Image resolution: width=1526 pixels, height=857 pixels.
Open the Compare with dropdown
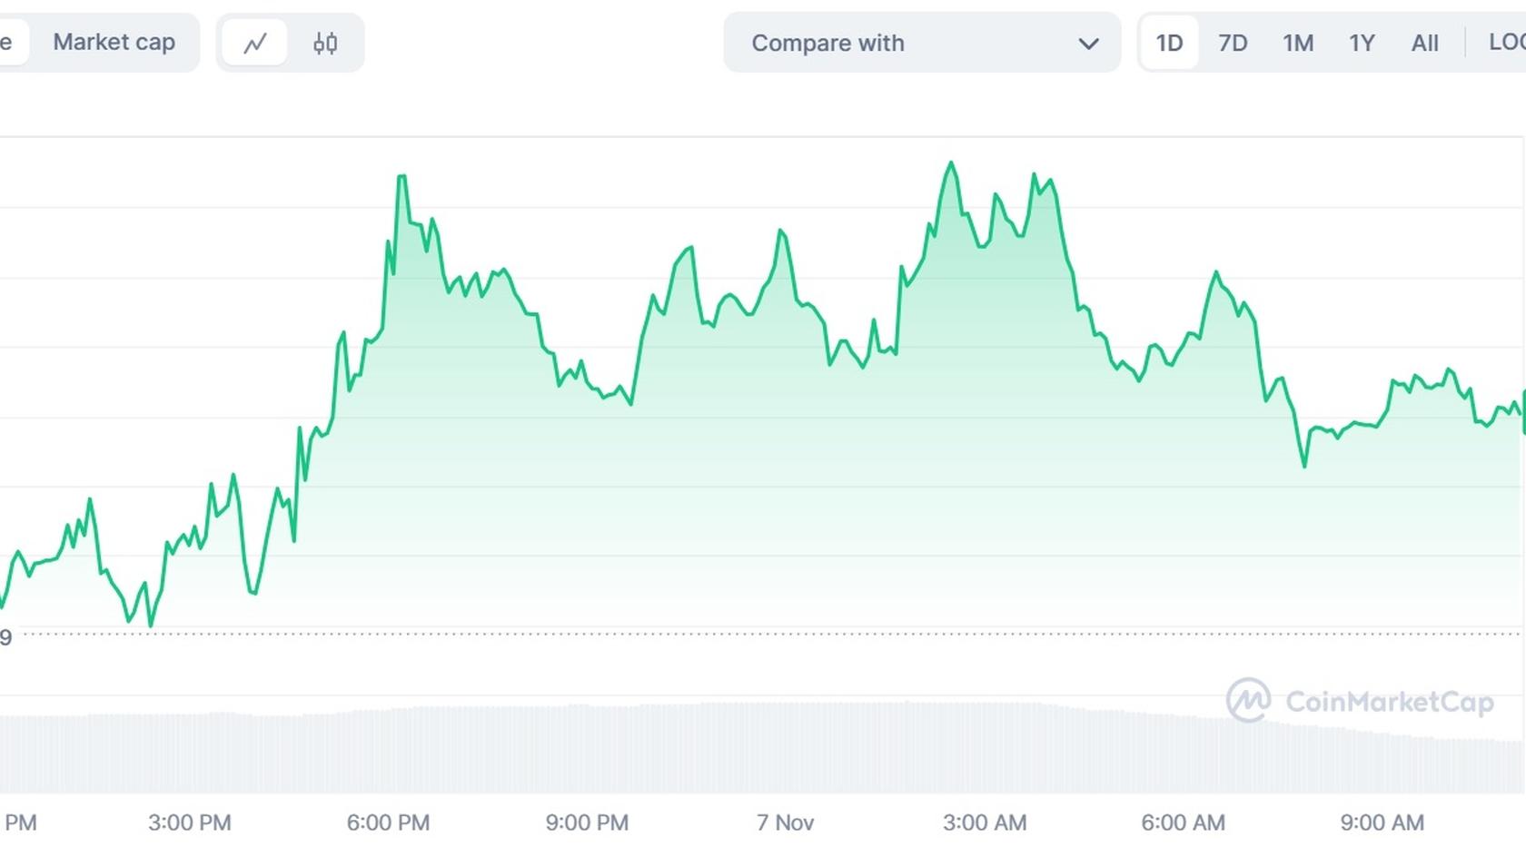(922, 43)
